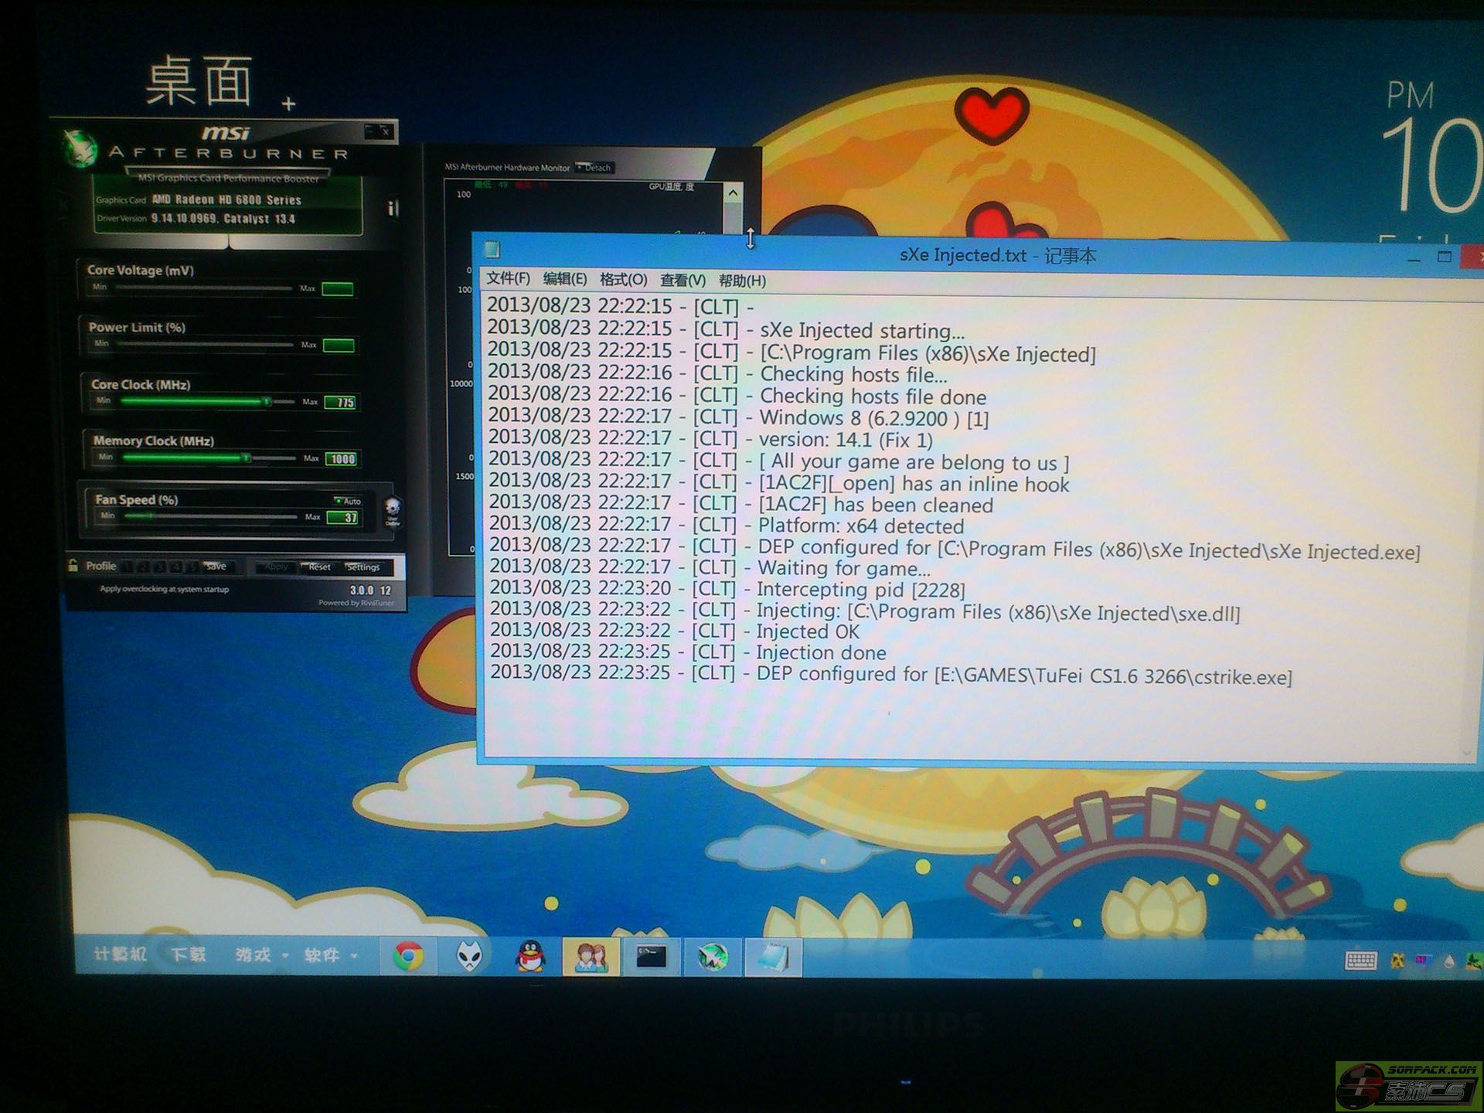Open the 格式(O) menu in Notepad
The height and width of the screenshot is (1113, 1484).
[x=622, y=279]
